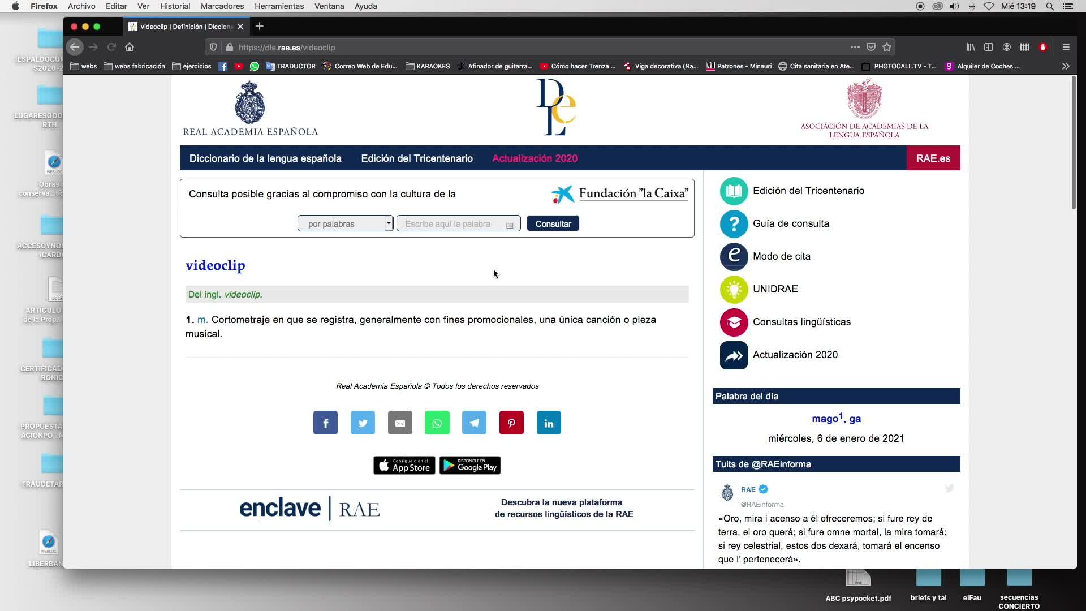The image size is (1086, 611).
Task: Select the Actualización 2020 navigation tab
Action: pyautogui.click(x=535, y=158)
